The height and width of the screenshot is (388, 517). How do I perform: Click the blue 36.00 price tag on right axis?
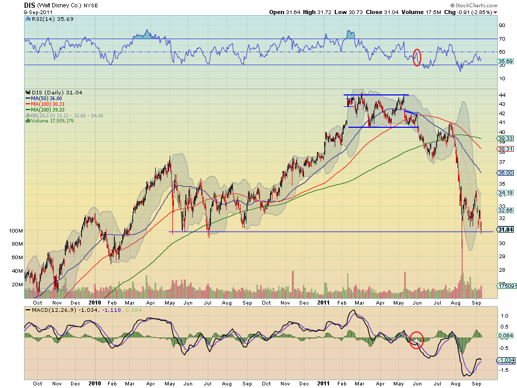click(505, 173)
